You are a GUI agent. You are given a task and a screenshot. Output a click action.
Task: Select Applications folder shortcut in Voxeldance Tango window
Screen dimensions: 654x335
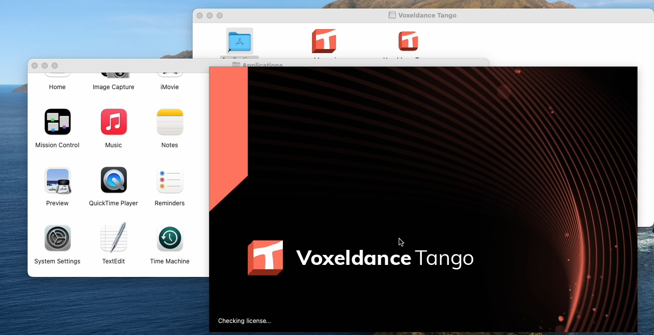coord(240,41)
